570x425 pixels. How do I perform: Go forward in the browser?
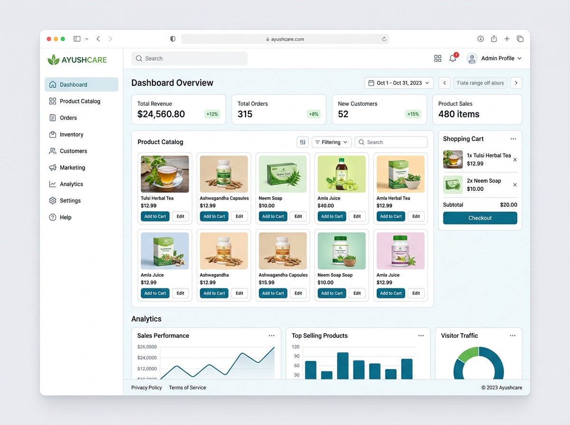coord(110,39)
